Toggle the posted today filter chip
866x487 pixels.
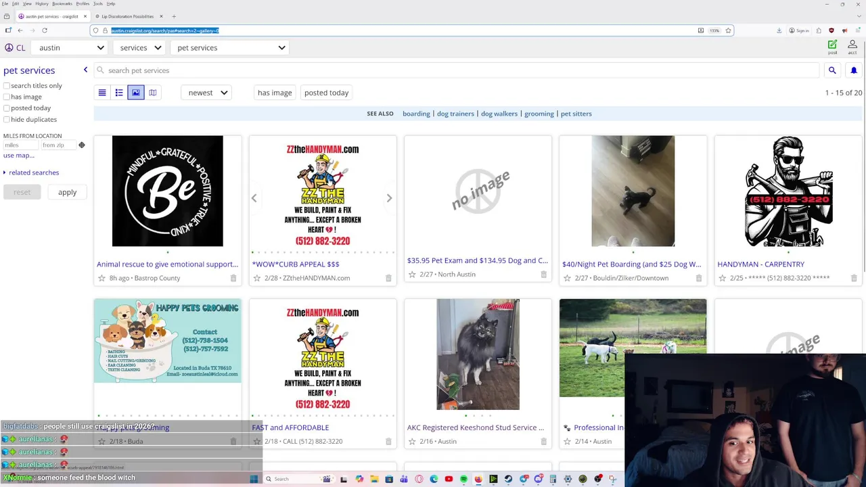[326, 93]
